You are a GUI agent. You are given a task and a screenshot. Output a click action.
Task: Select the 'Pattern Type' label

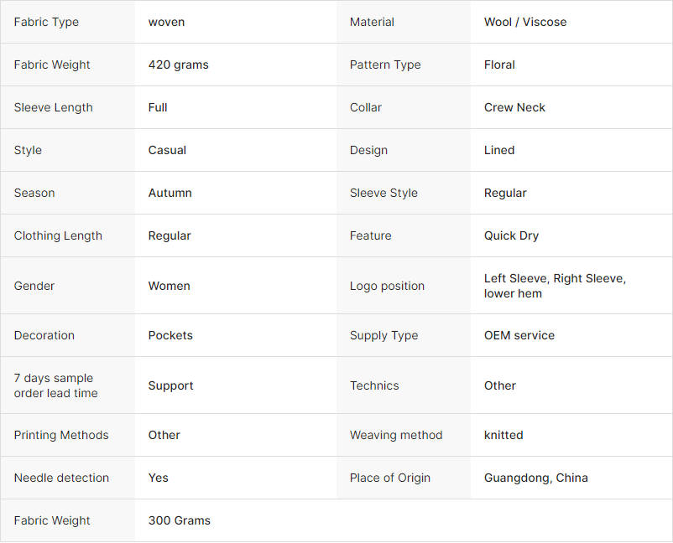point(385,65)
